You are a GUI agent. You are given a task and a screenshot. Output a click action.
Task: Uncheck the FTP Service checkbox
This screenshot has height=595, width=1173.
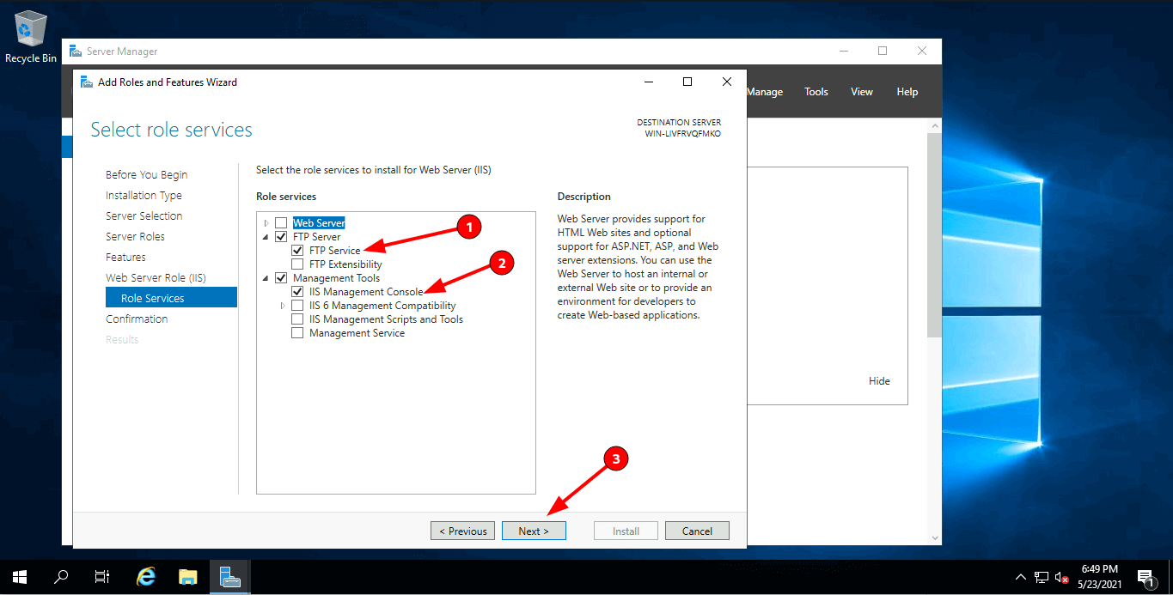point(297,251)
